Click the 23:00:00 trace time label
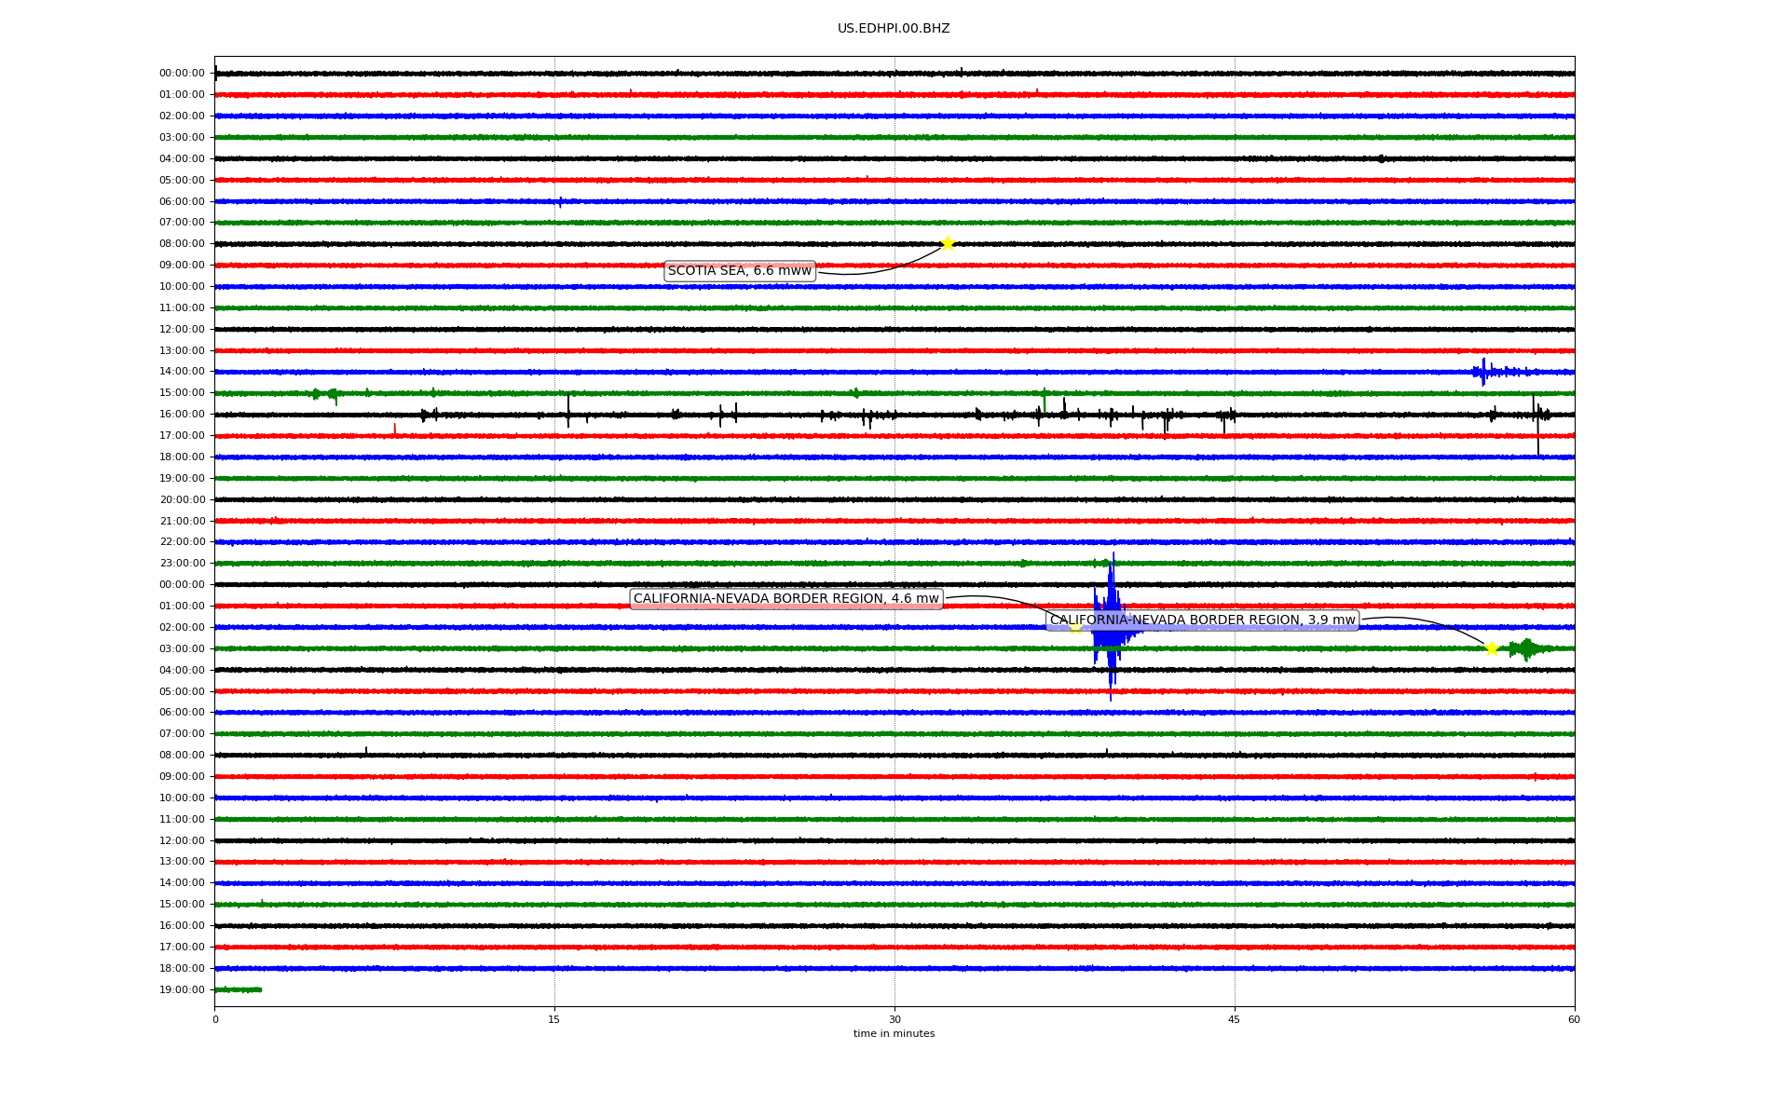This screenshot has width=1789, height=1118. 182,564
